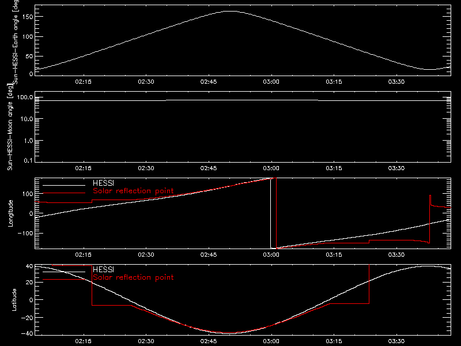Image resolution: width=461 pixels, height=346 pixels.
Task: Click the 10.0 tick on Moon angle plot
Action: coord(27,119)
